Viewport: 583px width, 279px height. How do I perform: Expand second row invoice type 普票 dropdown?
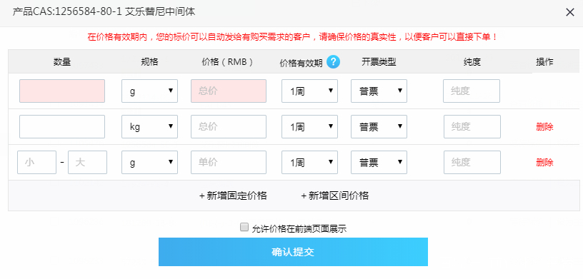coord(379,127)
